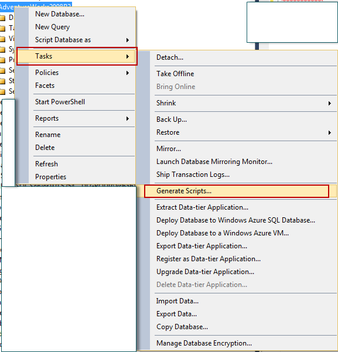The width and height of the screenshot is (338, 352).
Task: Click Register as Data-tier Application...
Action: 209,259
